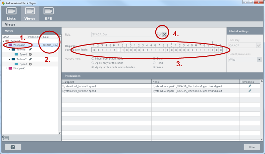Switch to the Views tab
Screen dimensions: 265x154
30,14
